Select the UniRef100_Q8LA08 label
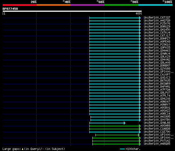 pyautogui.click(x=157, y=63)
